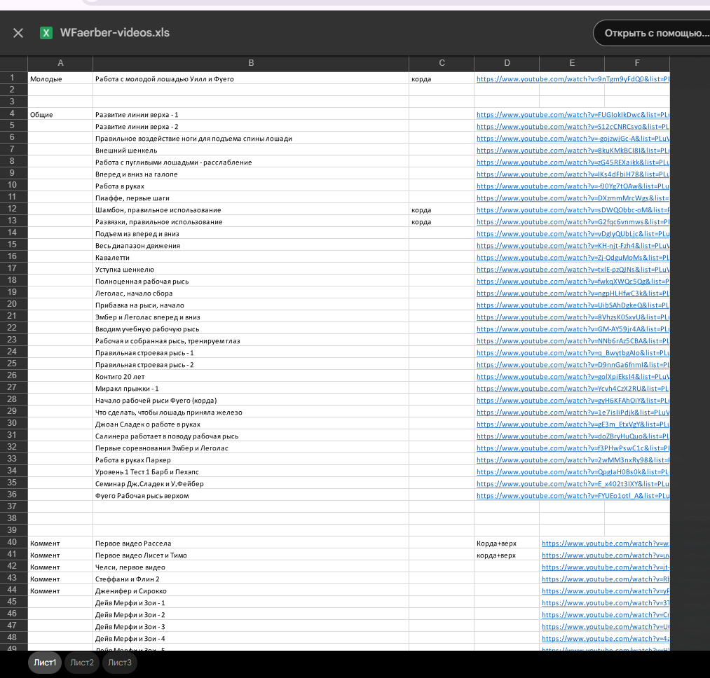Click the 'корда+верх' cell in row 41
The width and height of the screenshot is (710, 678).
click(x=507, y=555)
